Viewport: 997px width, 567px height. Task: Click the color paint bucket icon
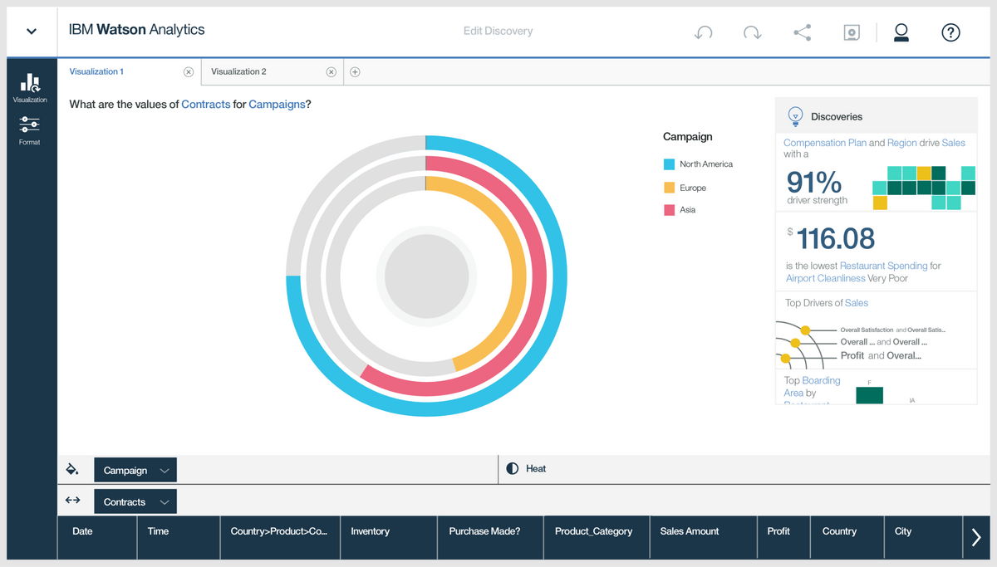(x=72, y=469)
